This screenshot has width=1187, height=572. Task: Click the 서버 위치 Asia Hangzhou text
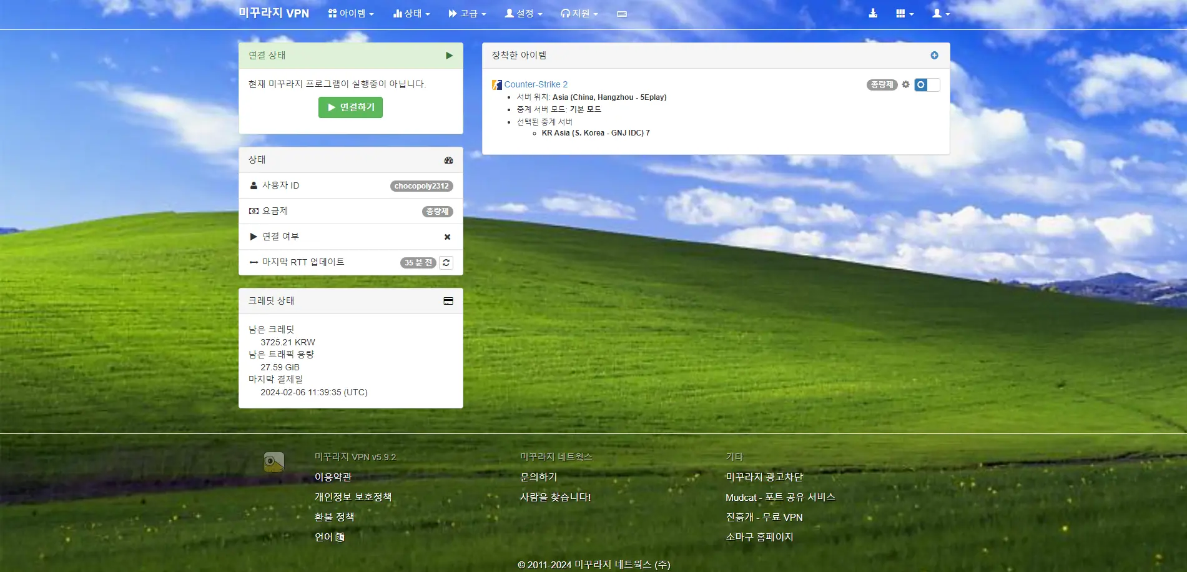pos(591,97)
